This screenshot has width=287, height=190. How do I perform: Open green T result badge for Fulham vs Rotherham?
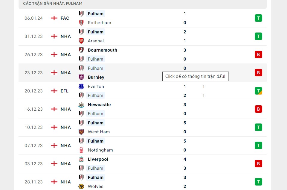(x=258, y=18)
